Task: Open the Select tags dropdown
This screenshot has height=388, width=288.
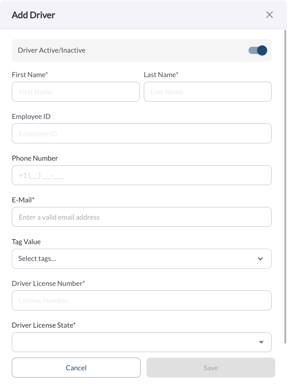Action: (x=142, y=259)
